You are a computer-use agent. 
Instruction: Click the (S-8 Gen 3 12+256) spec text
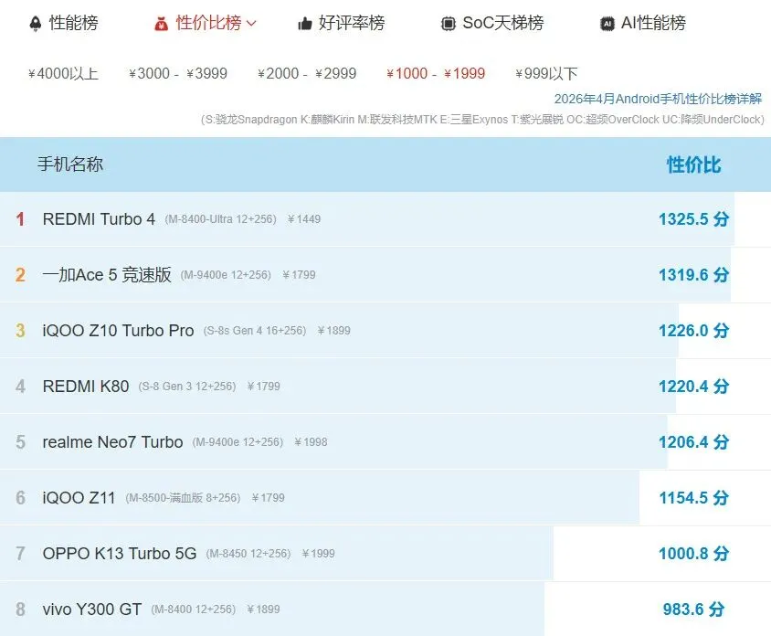187,387
